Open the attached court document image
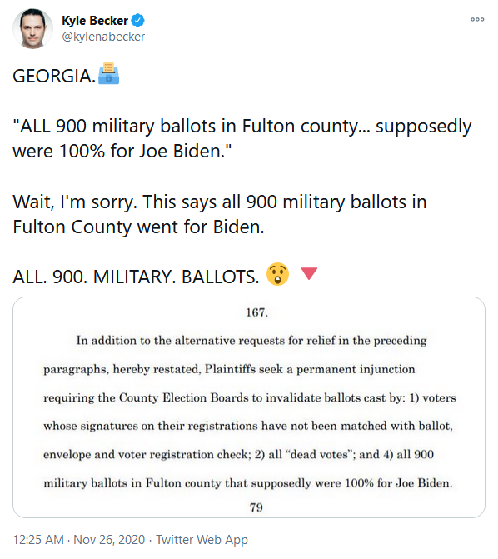 tap(249, 407)
